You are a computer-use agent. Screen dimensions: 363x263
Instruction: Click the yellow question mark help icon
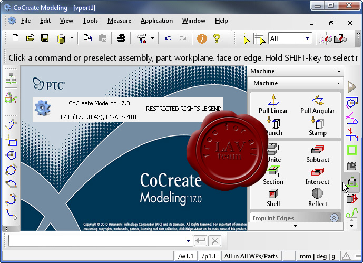[217, 38]
